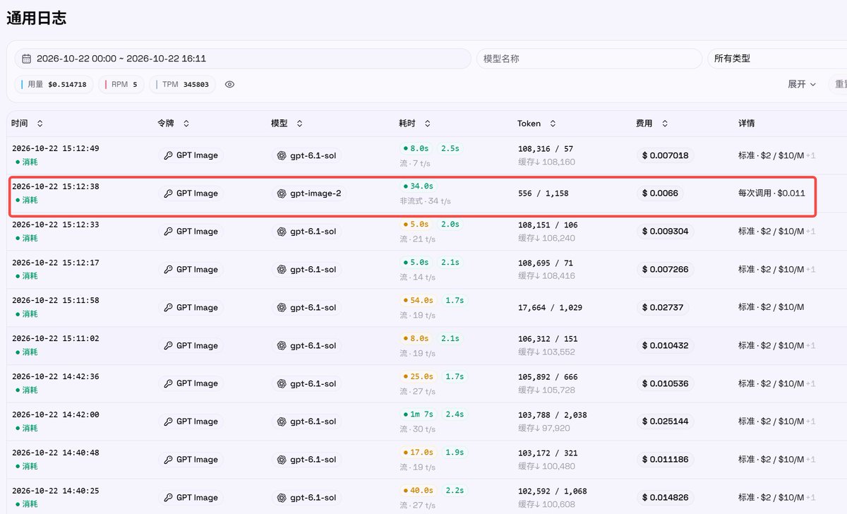Click the model logo icon in 14:40:48 row
The width and height of the screenshot is (847, 514).
(282, 460)
